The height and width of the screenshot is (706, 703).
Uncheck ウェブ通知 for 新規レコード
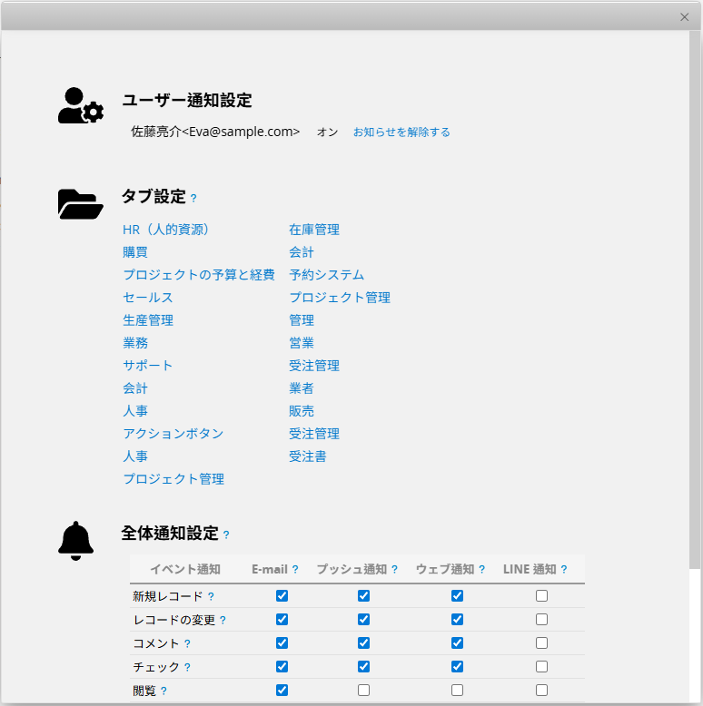pos(457,595)
